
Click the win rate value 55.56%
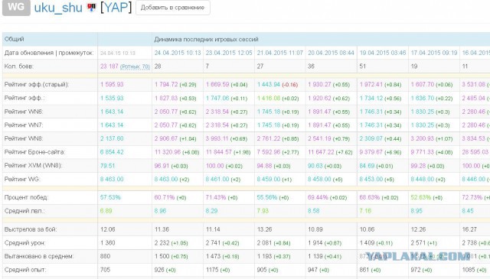tap(267, 197)
